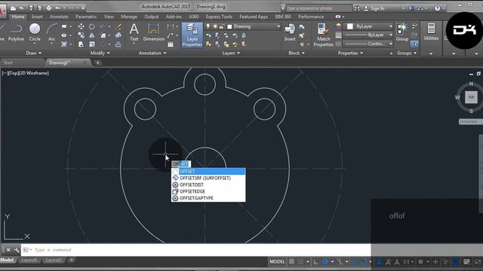Image resolution: width=483 pixels, height=271 pixels.
Task: Open the Express Tools ribbon tab
Action: [x=219, y=17]
